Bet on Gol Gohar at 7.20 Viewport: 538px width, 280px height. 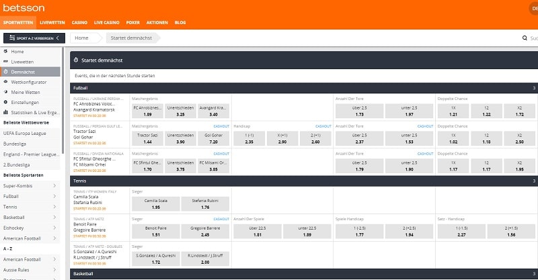click(x=213, y=138)
